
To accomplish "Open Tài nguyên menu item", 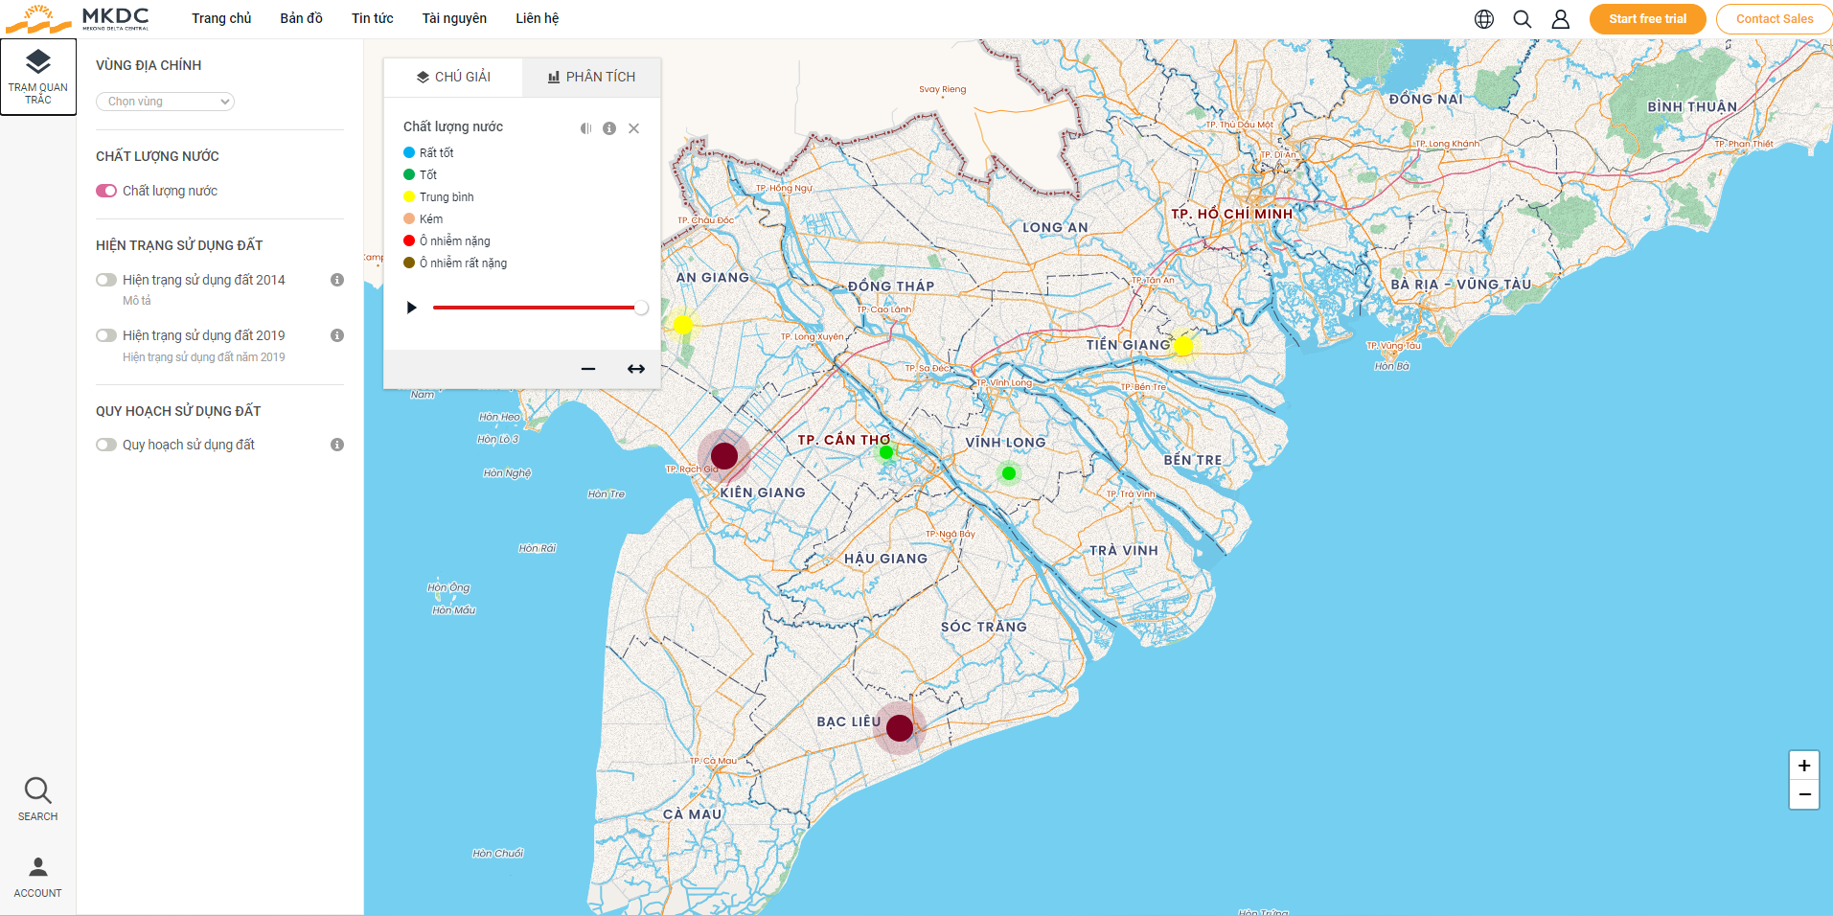I will pos(454,18).
